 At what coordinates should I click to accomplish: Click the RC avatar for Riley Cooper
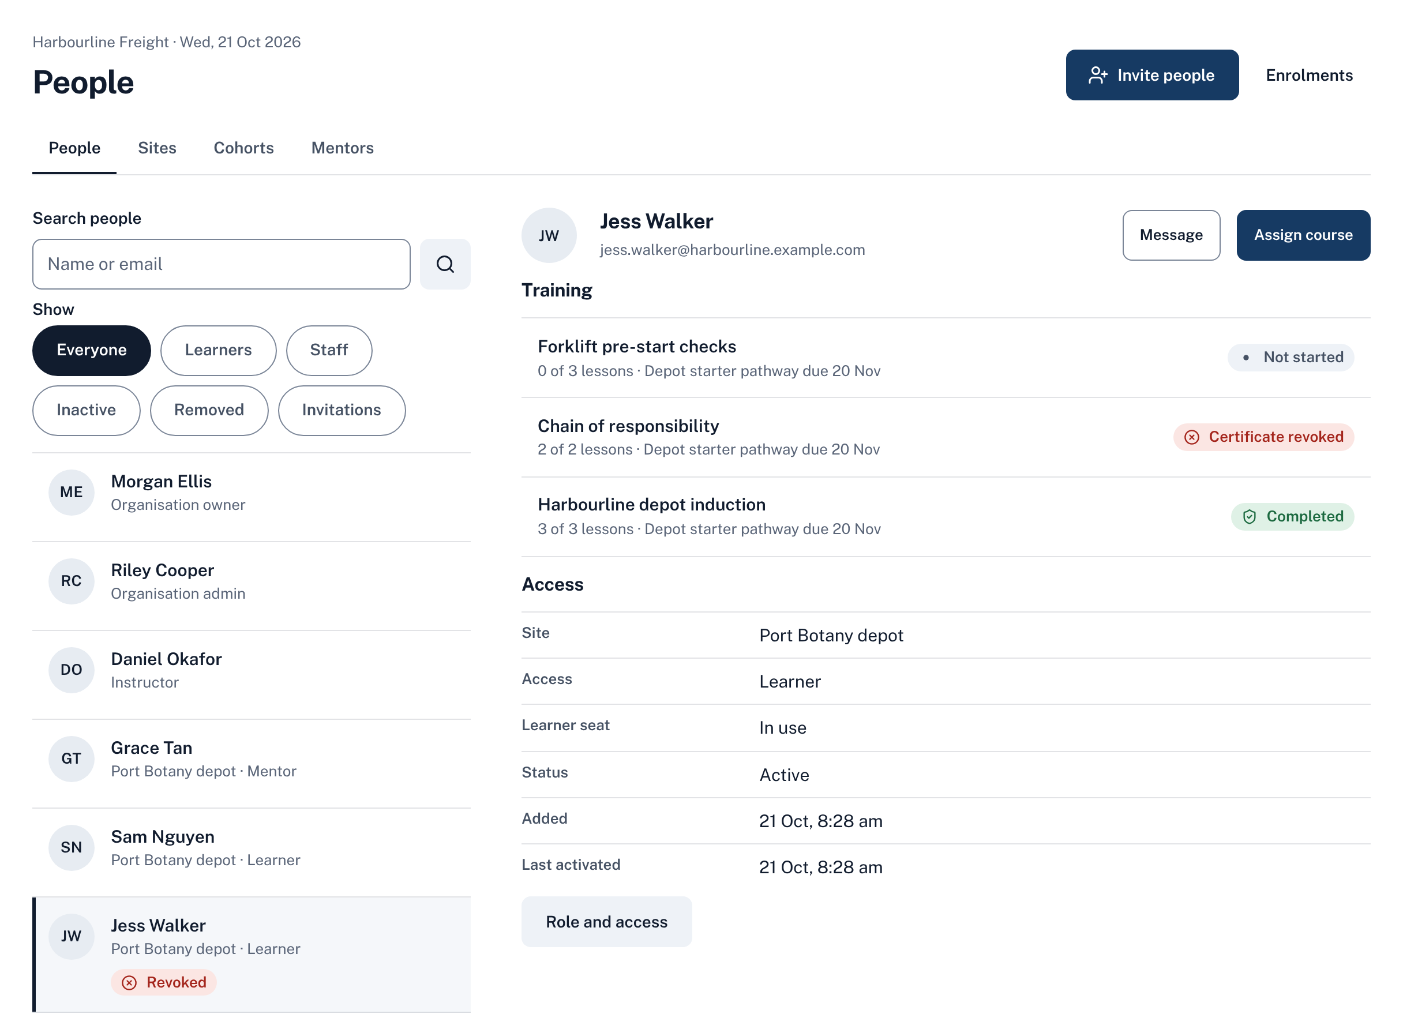[x=71, y=581]
